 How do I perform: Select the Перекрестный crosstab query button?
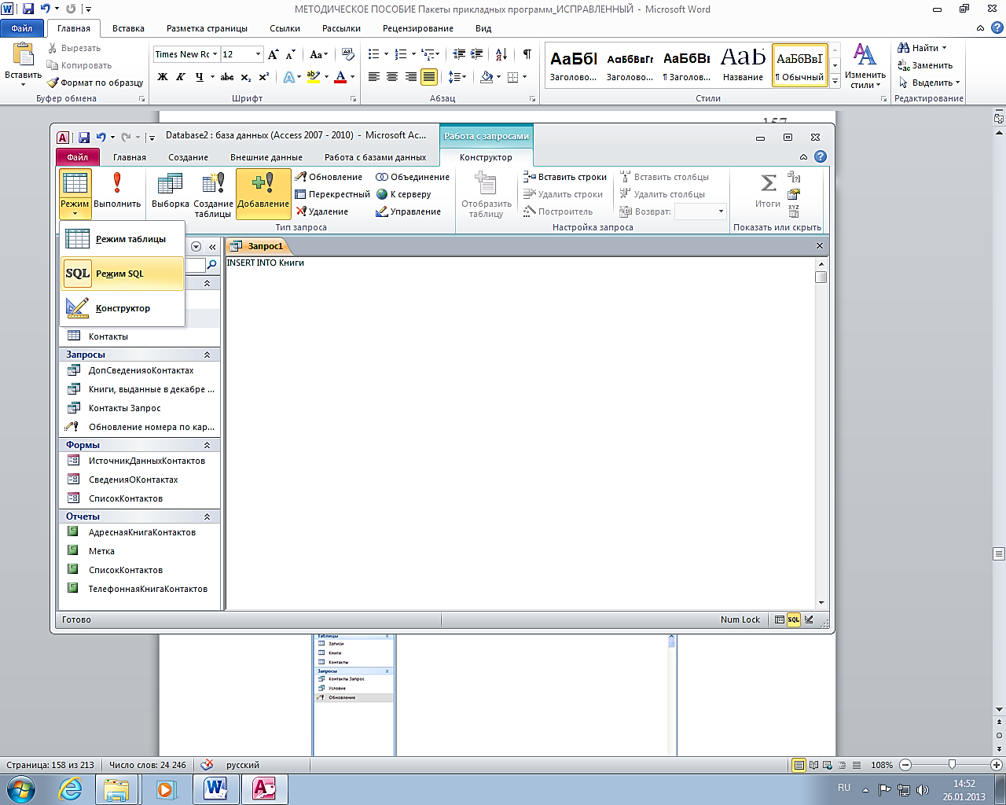[x=332, y=194]
